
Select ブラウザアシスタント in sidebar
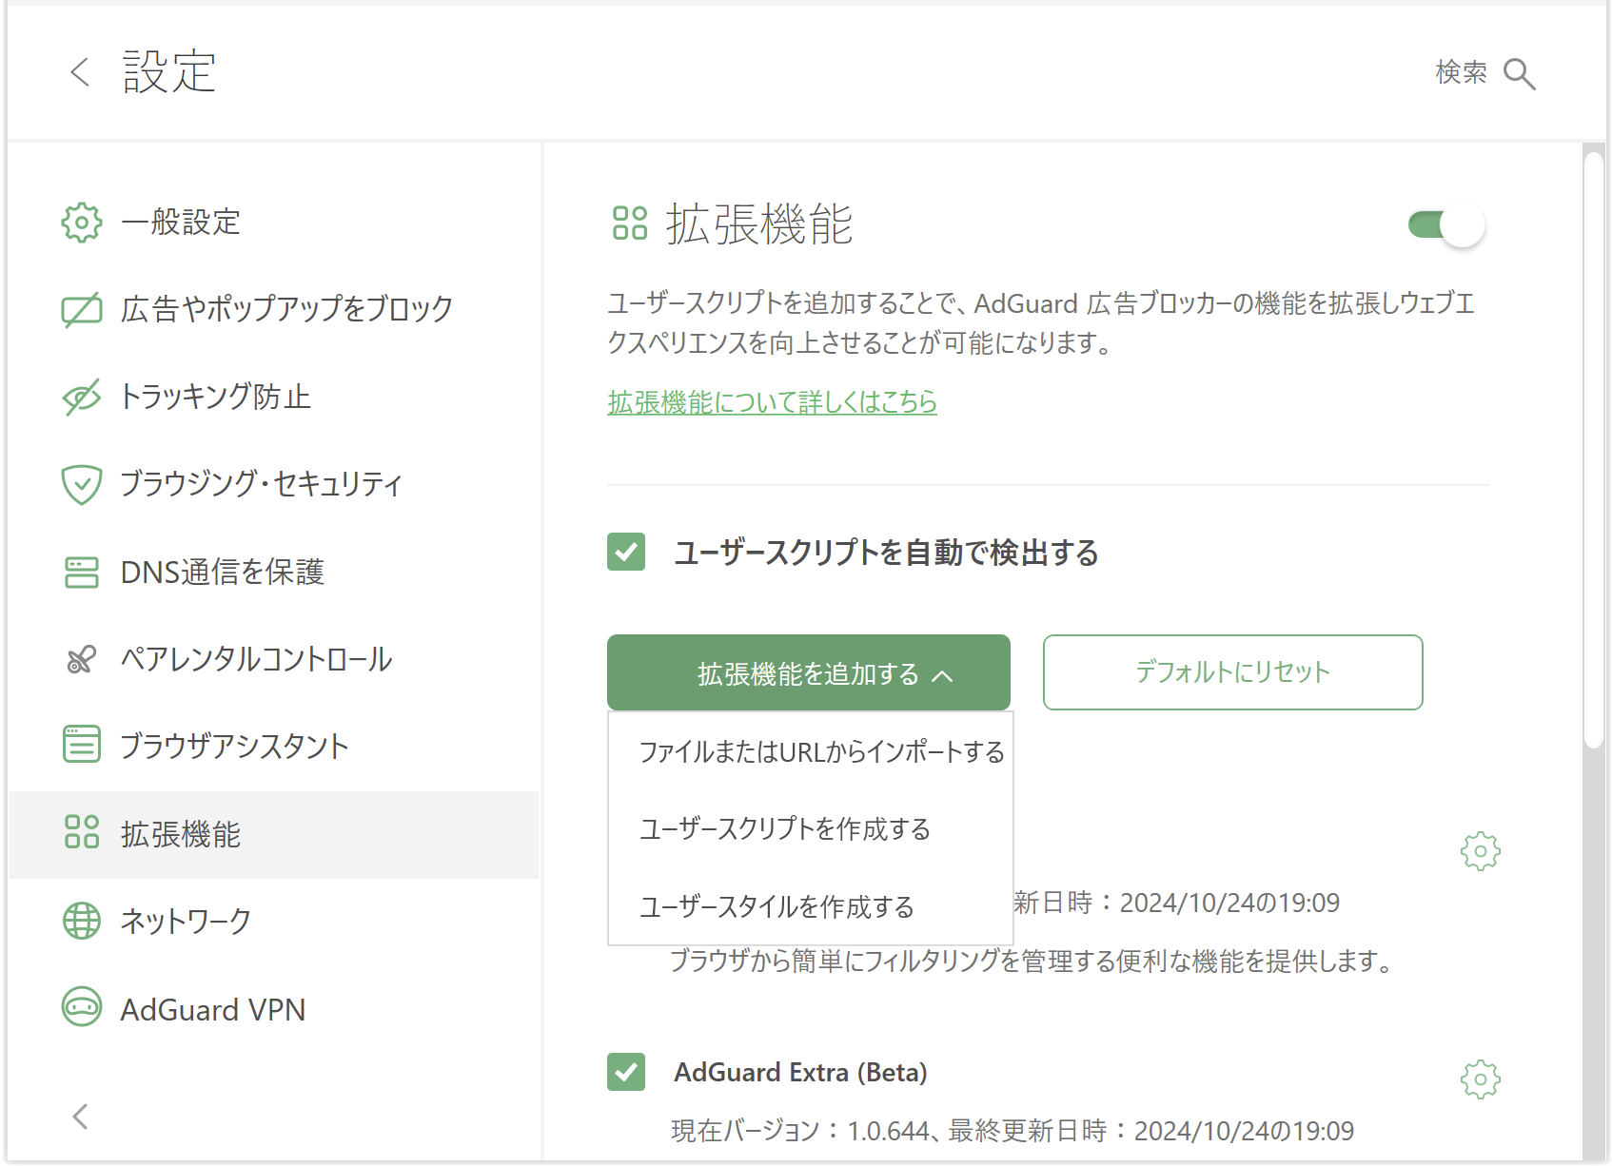(274, 746)
